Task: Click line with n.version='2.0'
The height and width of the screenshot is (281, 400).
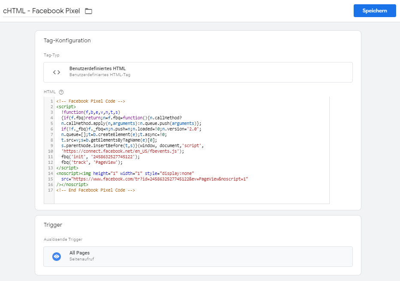Action: pos(131,129)
